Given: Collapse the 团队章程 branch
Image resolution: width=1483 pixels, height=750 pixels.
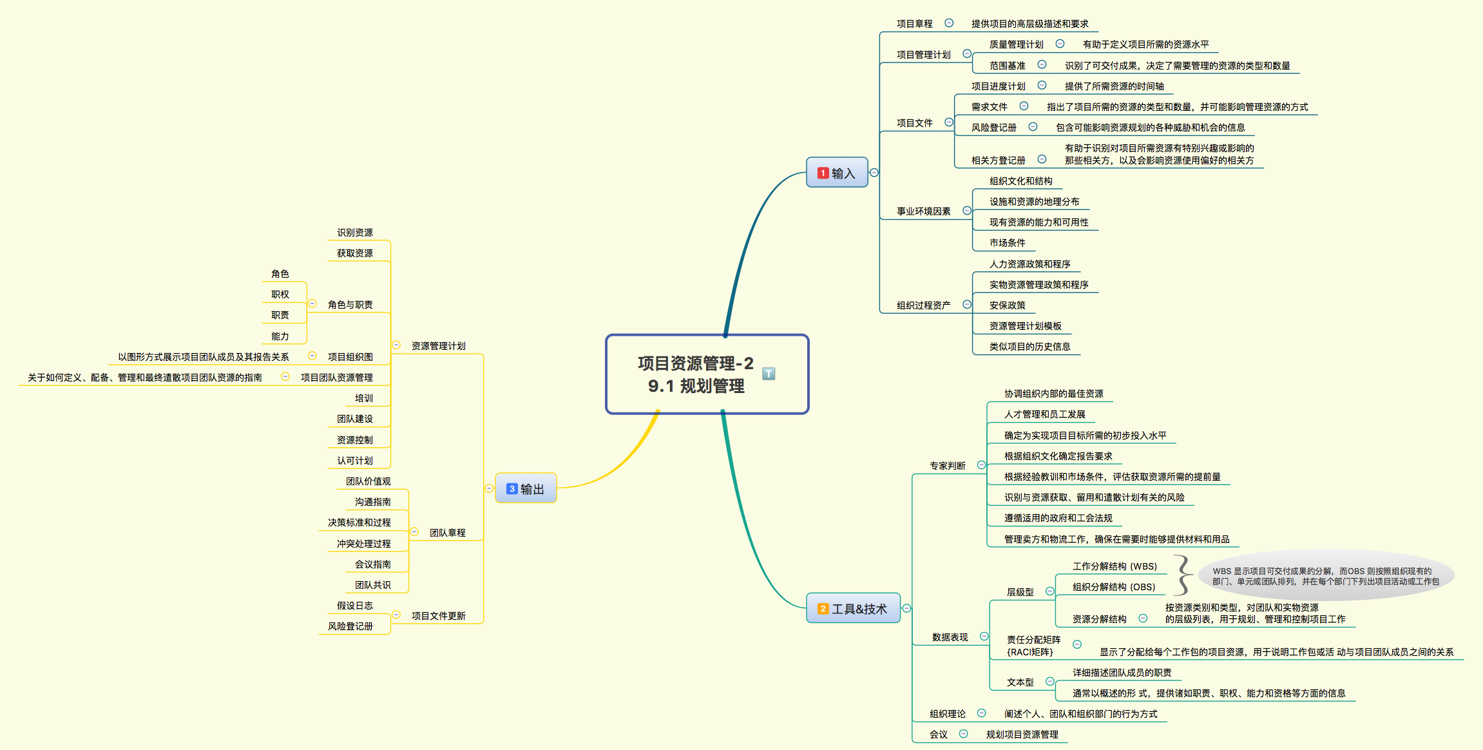Looking at the screenshot, I should click(415, 533).
